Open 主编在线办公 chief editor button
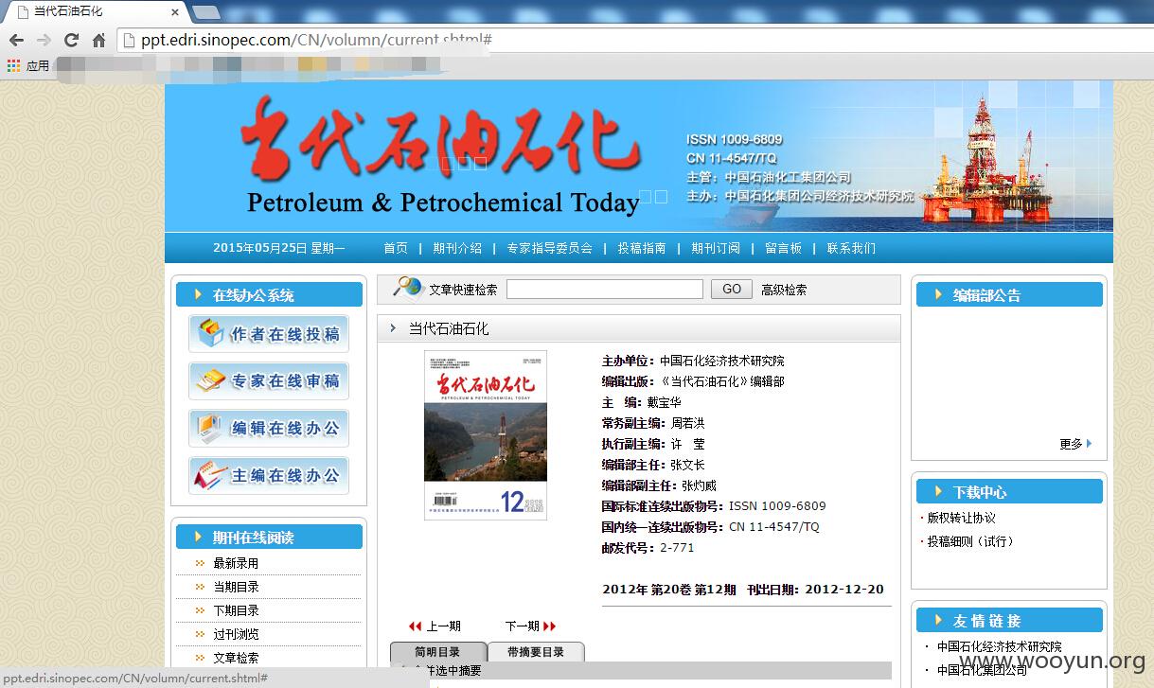Viewport: 1154px width, 688px height. click(269, 476)
